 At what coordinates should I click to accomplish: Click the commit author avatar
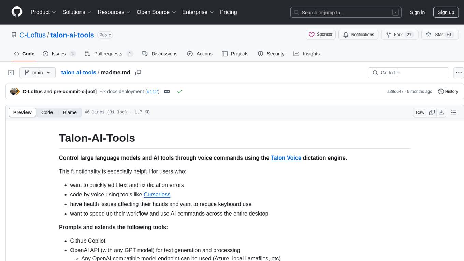click(x=14, y=92)
